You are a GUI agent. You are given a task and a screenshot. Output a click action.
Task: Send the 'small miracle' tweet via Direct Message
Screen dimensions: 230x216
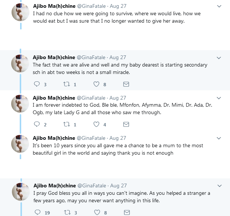(x=126, y=84)
